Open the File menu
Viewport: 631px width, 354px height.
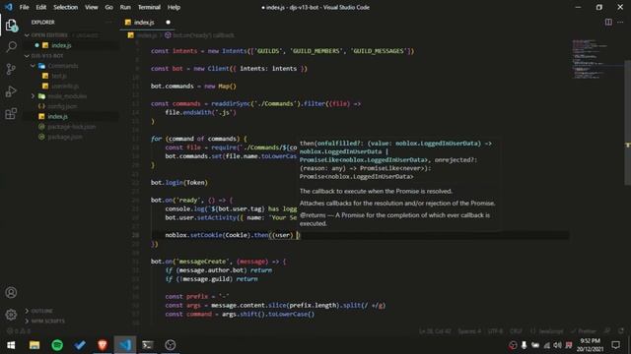click(x=24, y=7)
